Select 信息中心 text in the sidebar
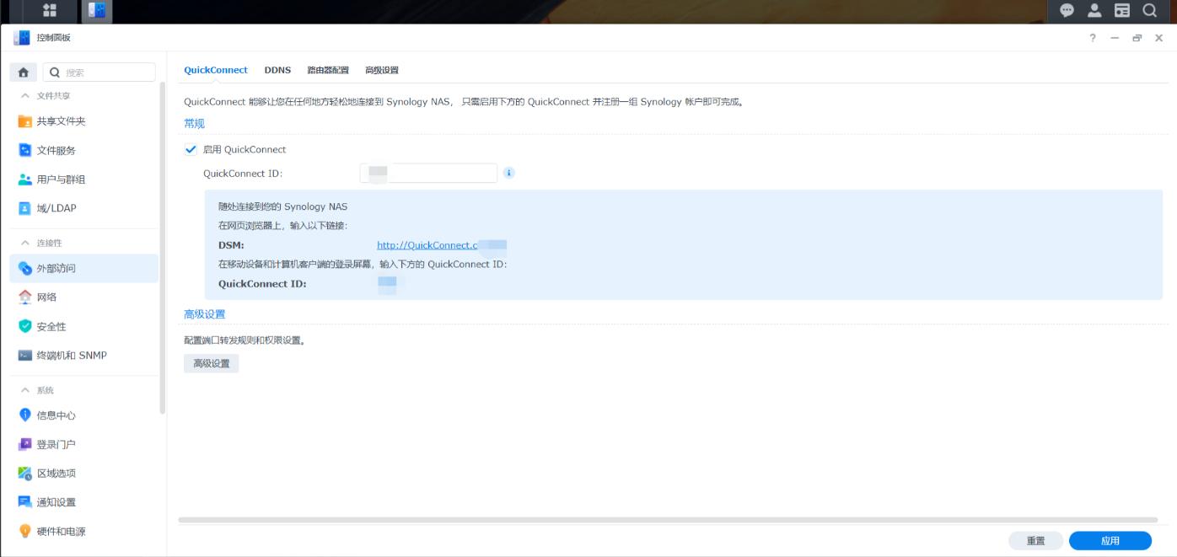1177x557 pixels. [56, 415]
